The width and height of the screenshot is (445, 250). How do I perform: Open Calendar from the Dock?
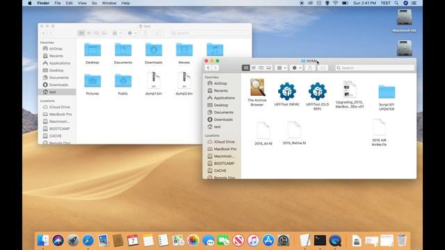pos(133,240)
